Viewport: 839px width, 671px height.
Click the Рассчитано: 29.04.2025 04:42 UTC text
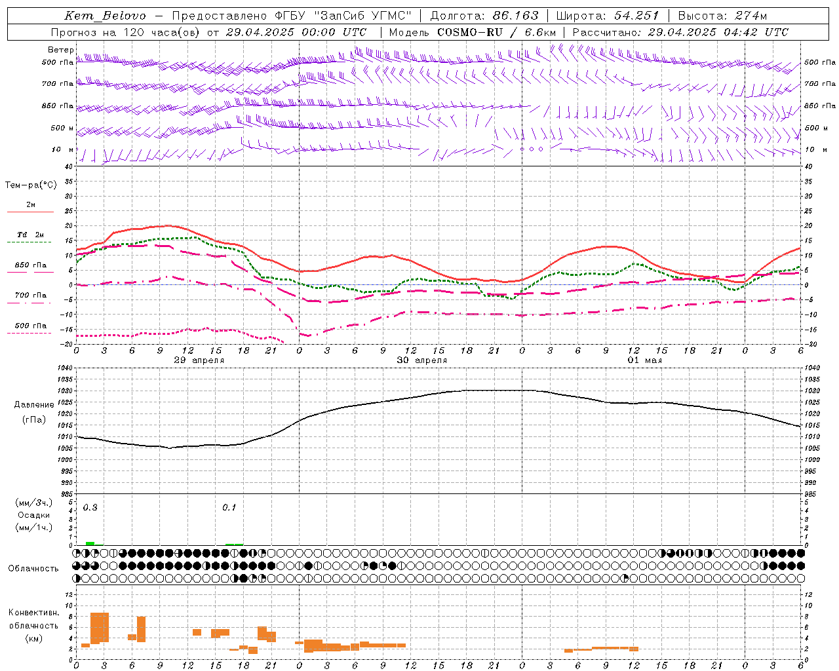(x=680, y=32)
